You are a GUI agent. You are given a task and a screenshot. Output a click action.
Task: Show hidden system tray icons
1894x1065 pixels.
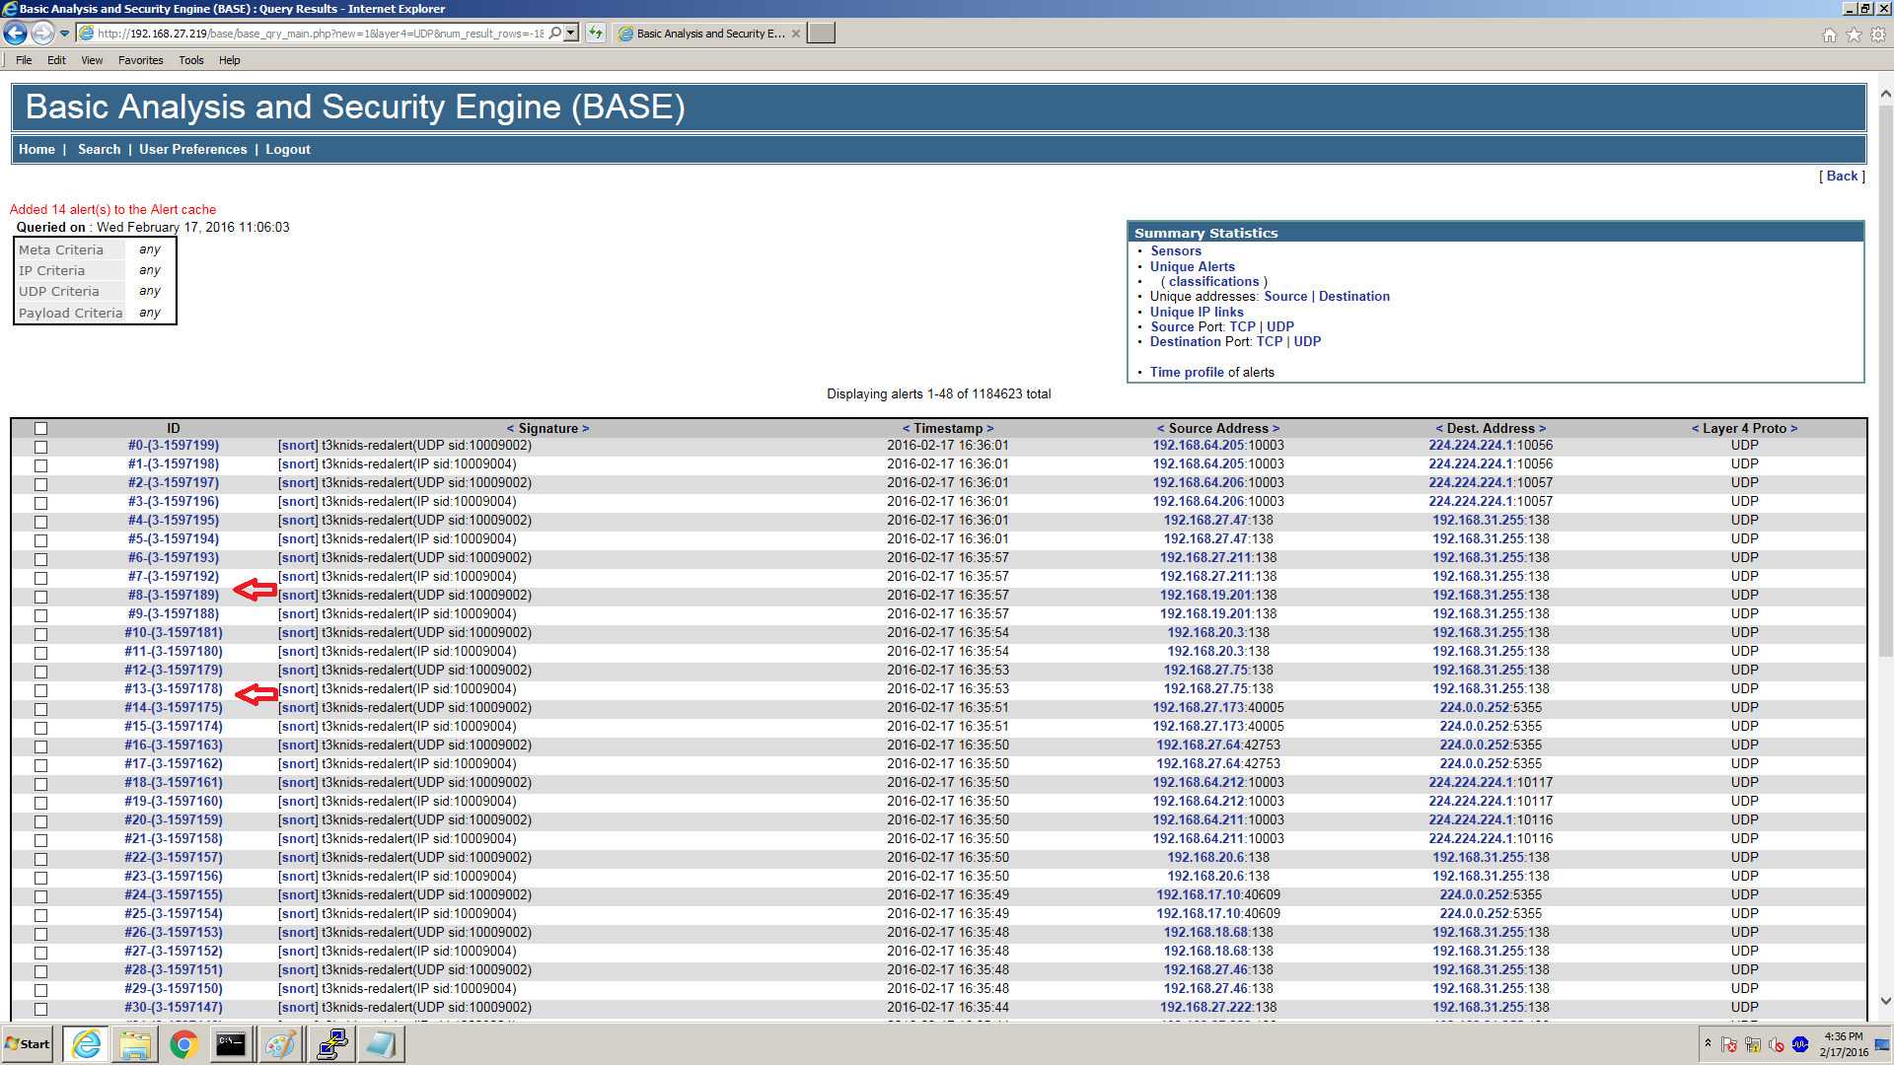pos(1708,1043)
